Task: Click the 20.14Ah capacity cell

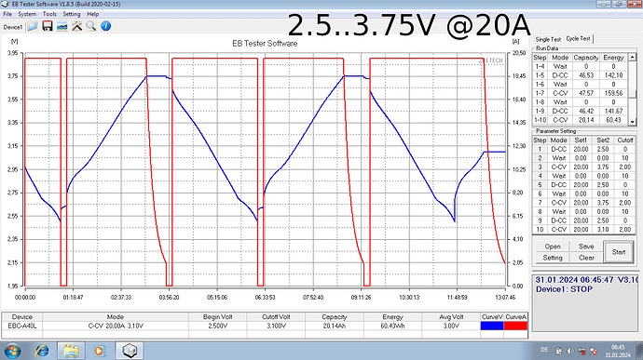Action: coord(335,326)
